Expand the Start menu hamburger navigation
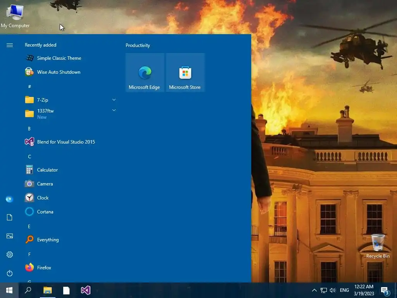The height and width of the screenshot is (298, 397). pos(10,45)
